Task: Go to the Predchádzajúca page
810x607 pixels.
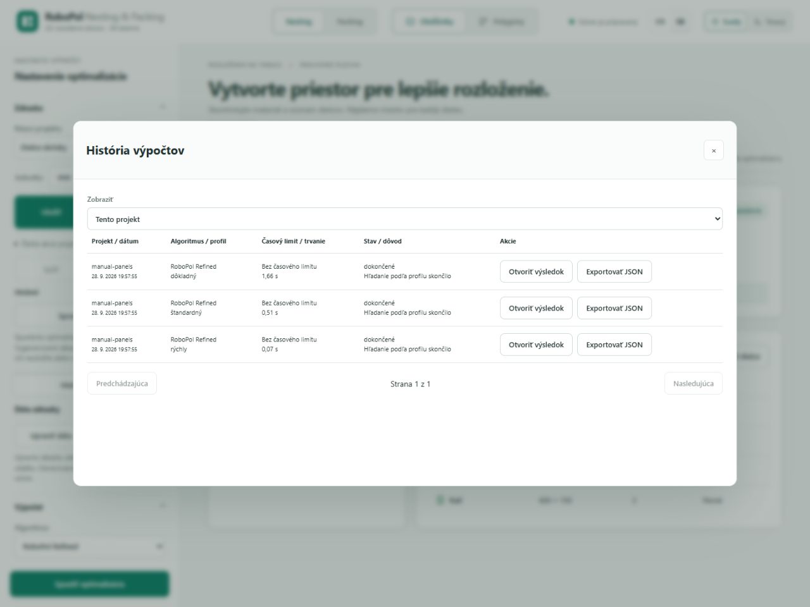Action: pos(122,384)
